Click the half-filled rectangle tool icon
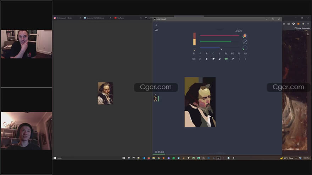Image resolution: width=312 pixels, height=175 pixels. [x=207, y=59]
